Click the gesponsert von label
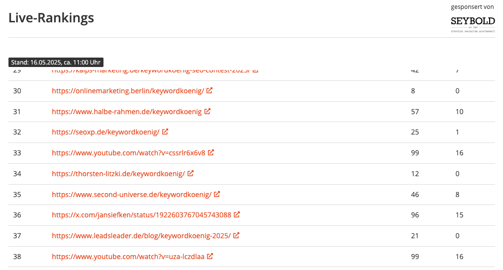 (472, 7)
